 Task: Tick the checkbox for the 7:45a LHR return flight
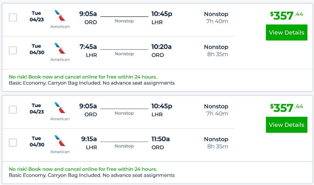tap(13, 50)
